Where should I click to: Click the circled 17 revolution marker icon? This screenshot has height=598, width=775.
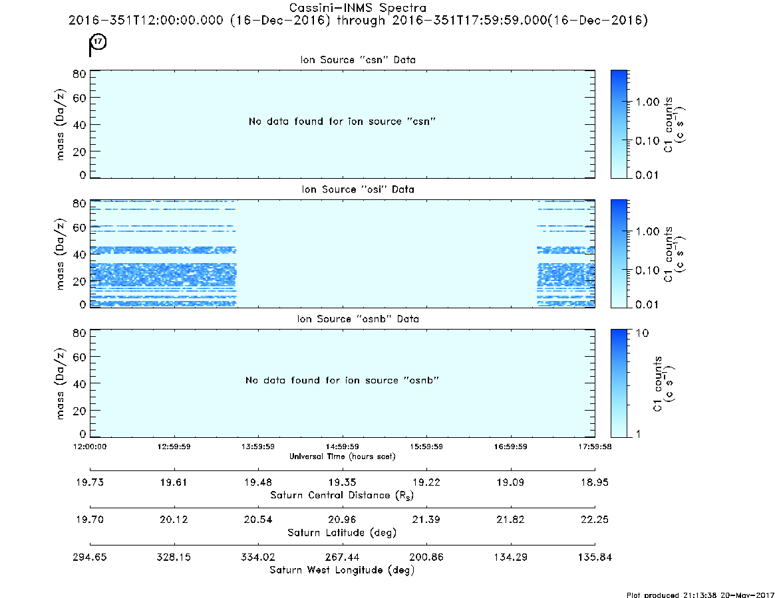[x=98, y=42]
